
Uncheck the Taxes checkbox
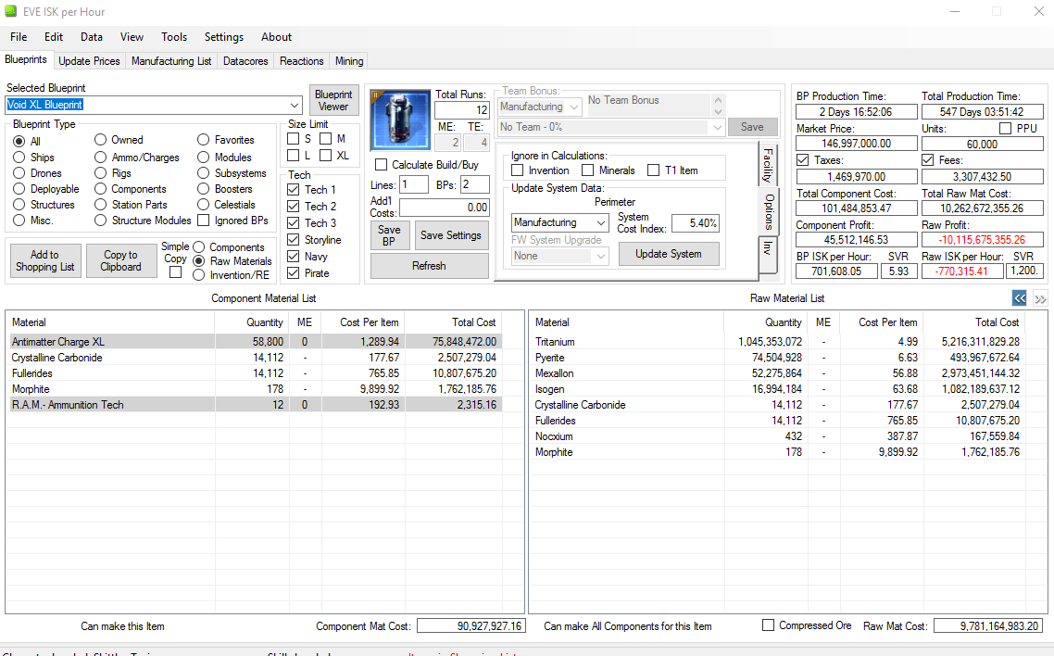(803, 160)
